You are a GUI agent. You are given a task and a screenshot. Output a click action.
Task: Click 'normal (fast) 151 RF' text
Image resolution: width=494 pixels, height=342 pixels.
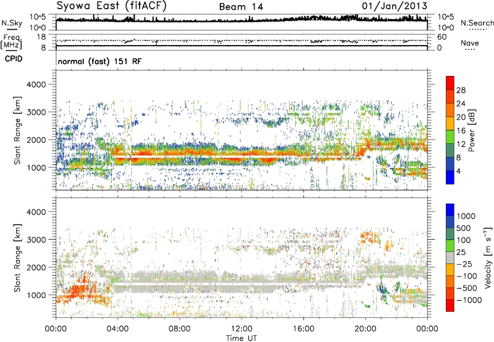pos(100,61)
